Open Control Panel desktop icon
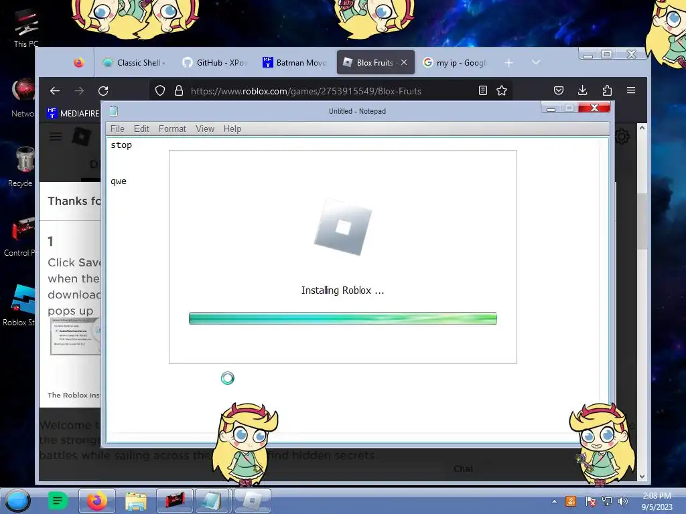 pos(21,236)
